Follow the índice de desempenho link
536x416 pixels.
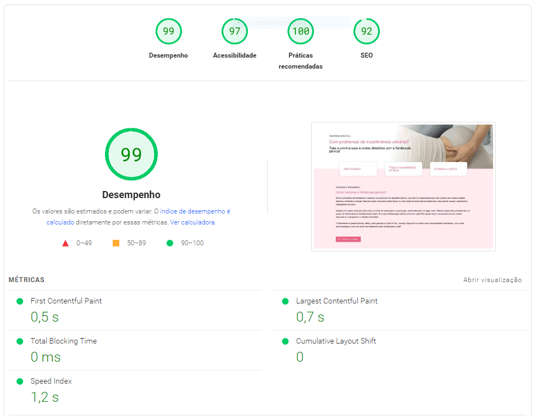tap(195, 211)
